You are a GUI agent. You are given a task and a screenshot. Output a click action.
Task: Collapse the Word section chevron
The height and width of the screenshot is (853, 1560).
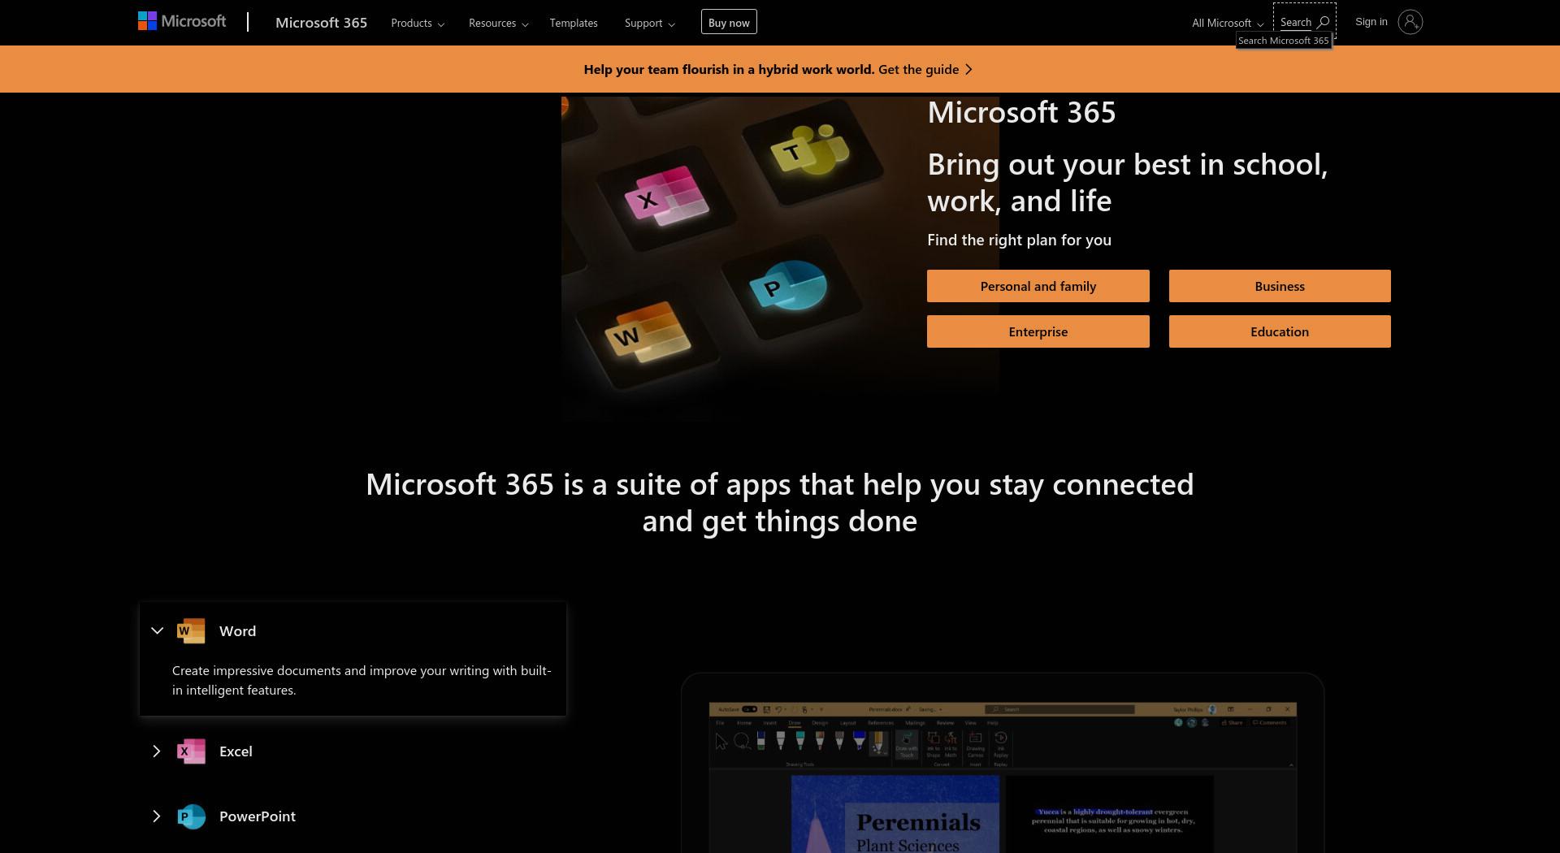pyautogui.click(x=157, y=631)
